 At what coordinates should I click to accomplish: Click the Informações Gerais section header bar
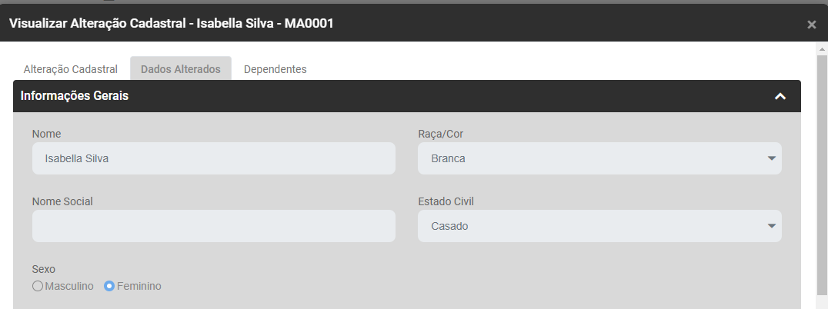click(385, 97)
